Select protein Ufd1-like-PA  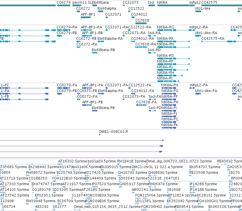pyautogui.click(x=206, y=91)
